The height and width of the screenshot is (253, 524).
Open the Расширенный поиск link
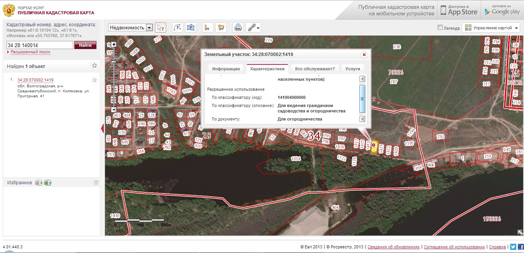30,52
